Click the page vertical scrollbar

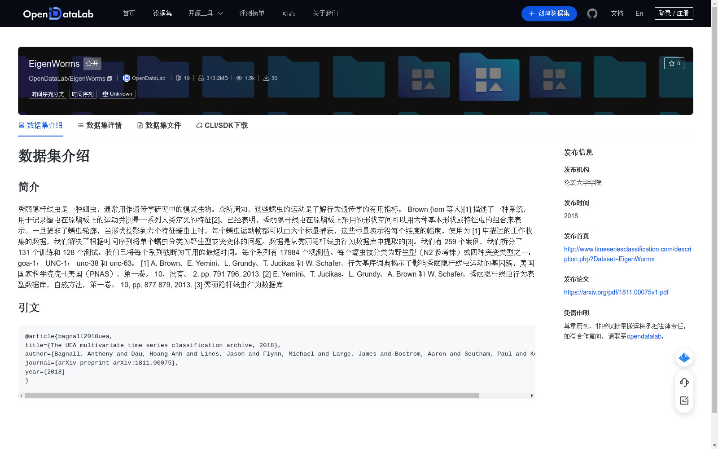pos(714,210)
